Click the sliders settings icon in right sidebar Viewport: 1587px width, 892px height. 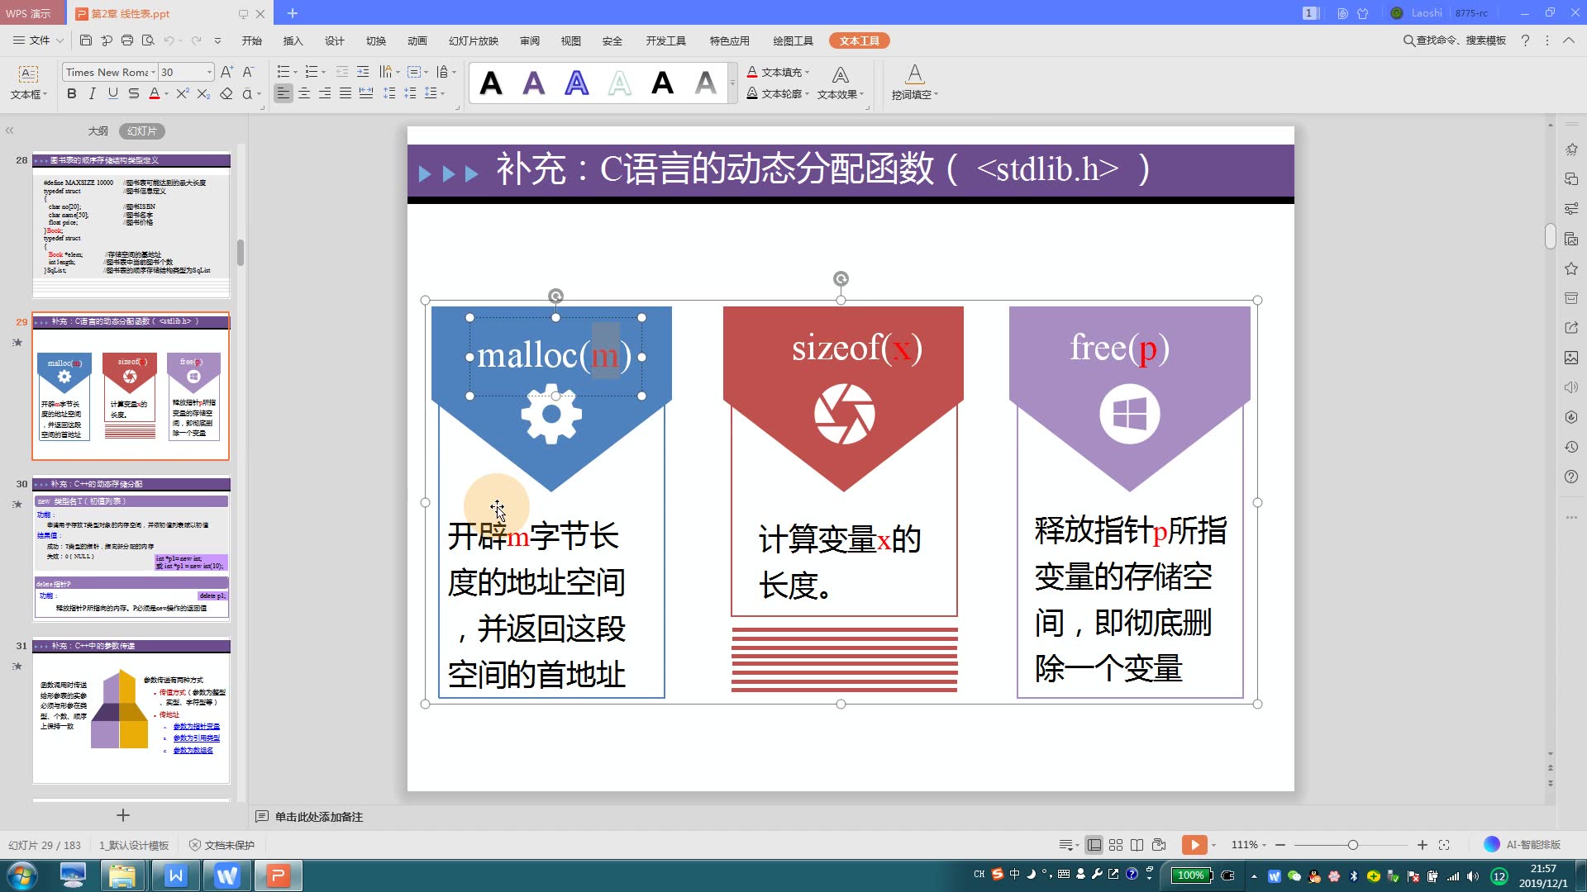[1571, 209]
